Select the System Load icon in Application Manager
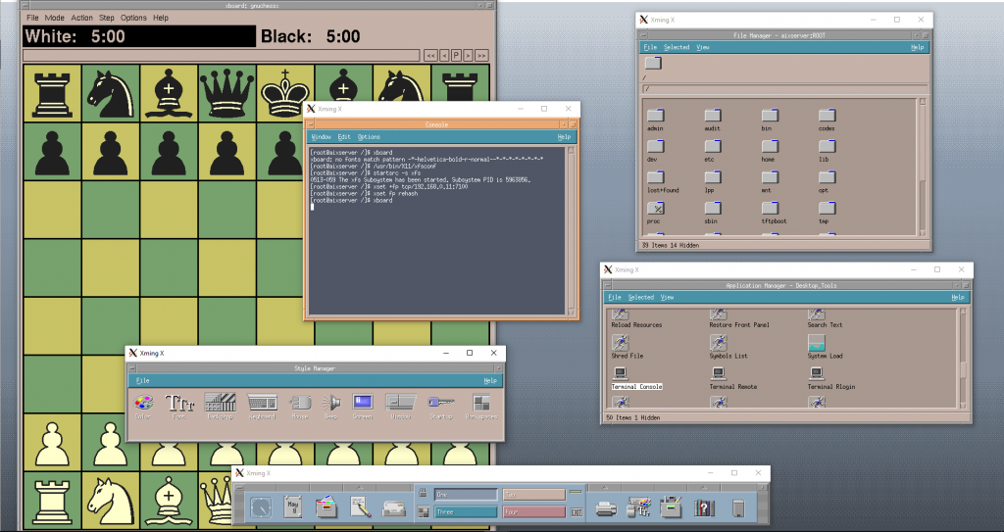Viewport: 1004px width, 532px height. pos(817,344)
